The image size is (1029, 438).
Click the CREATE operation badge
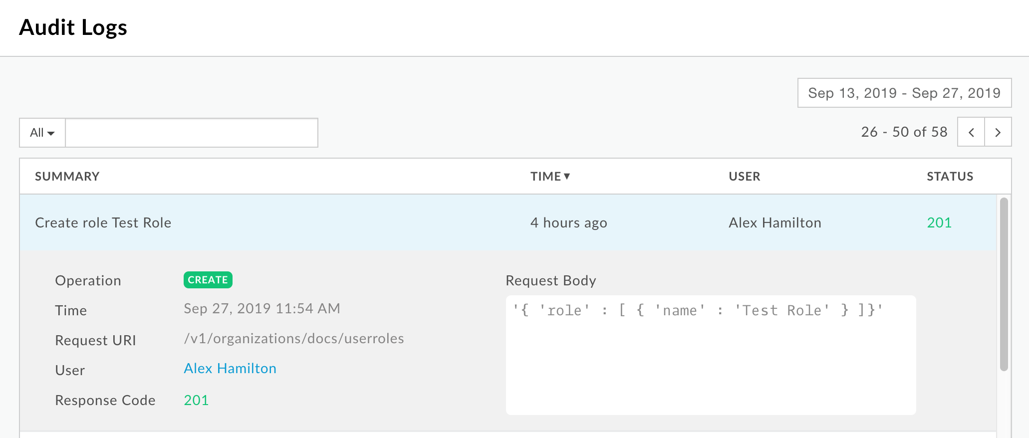[208, 280]
